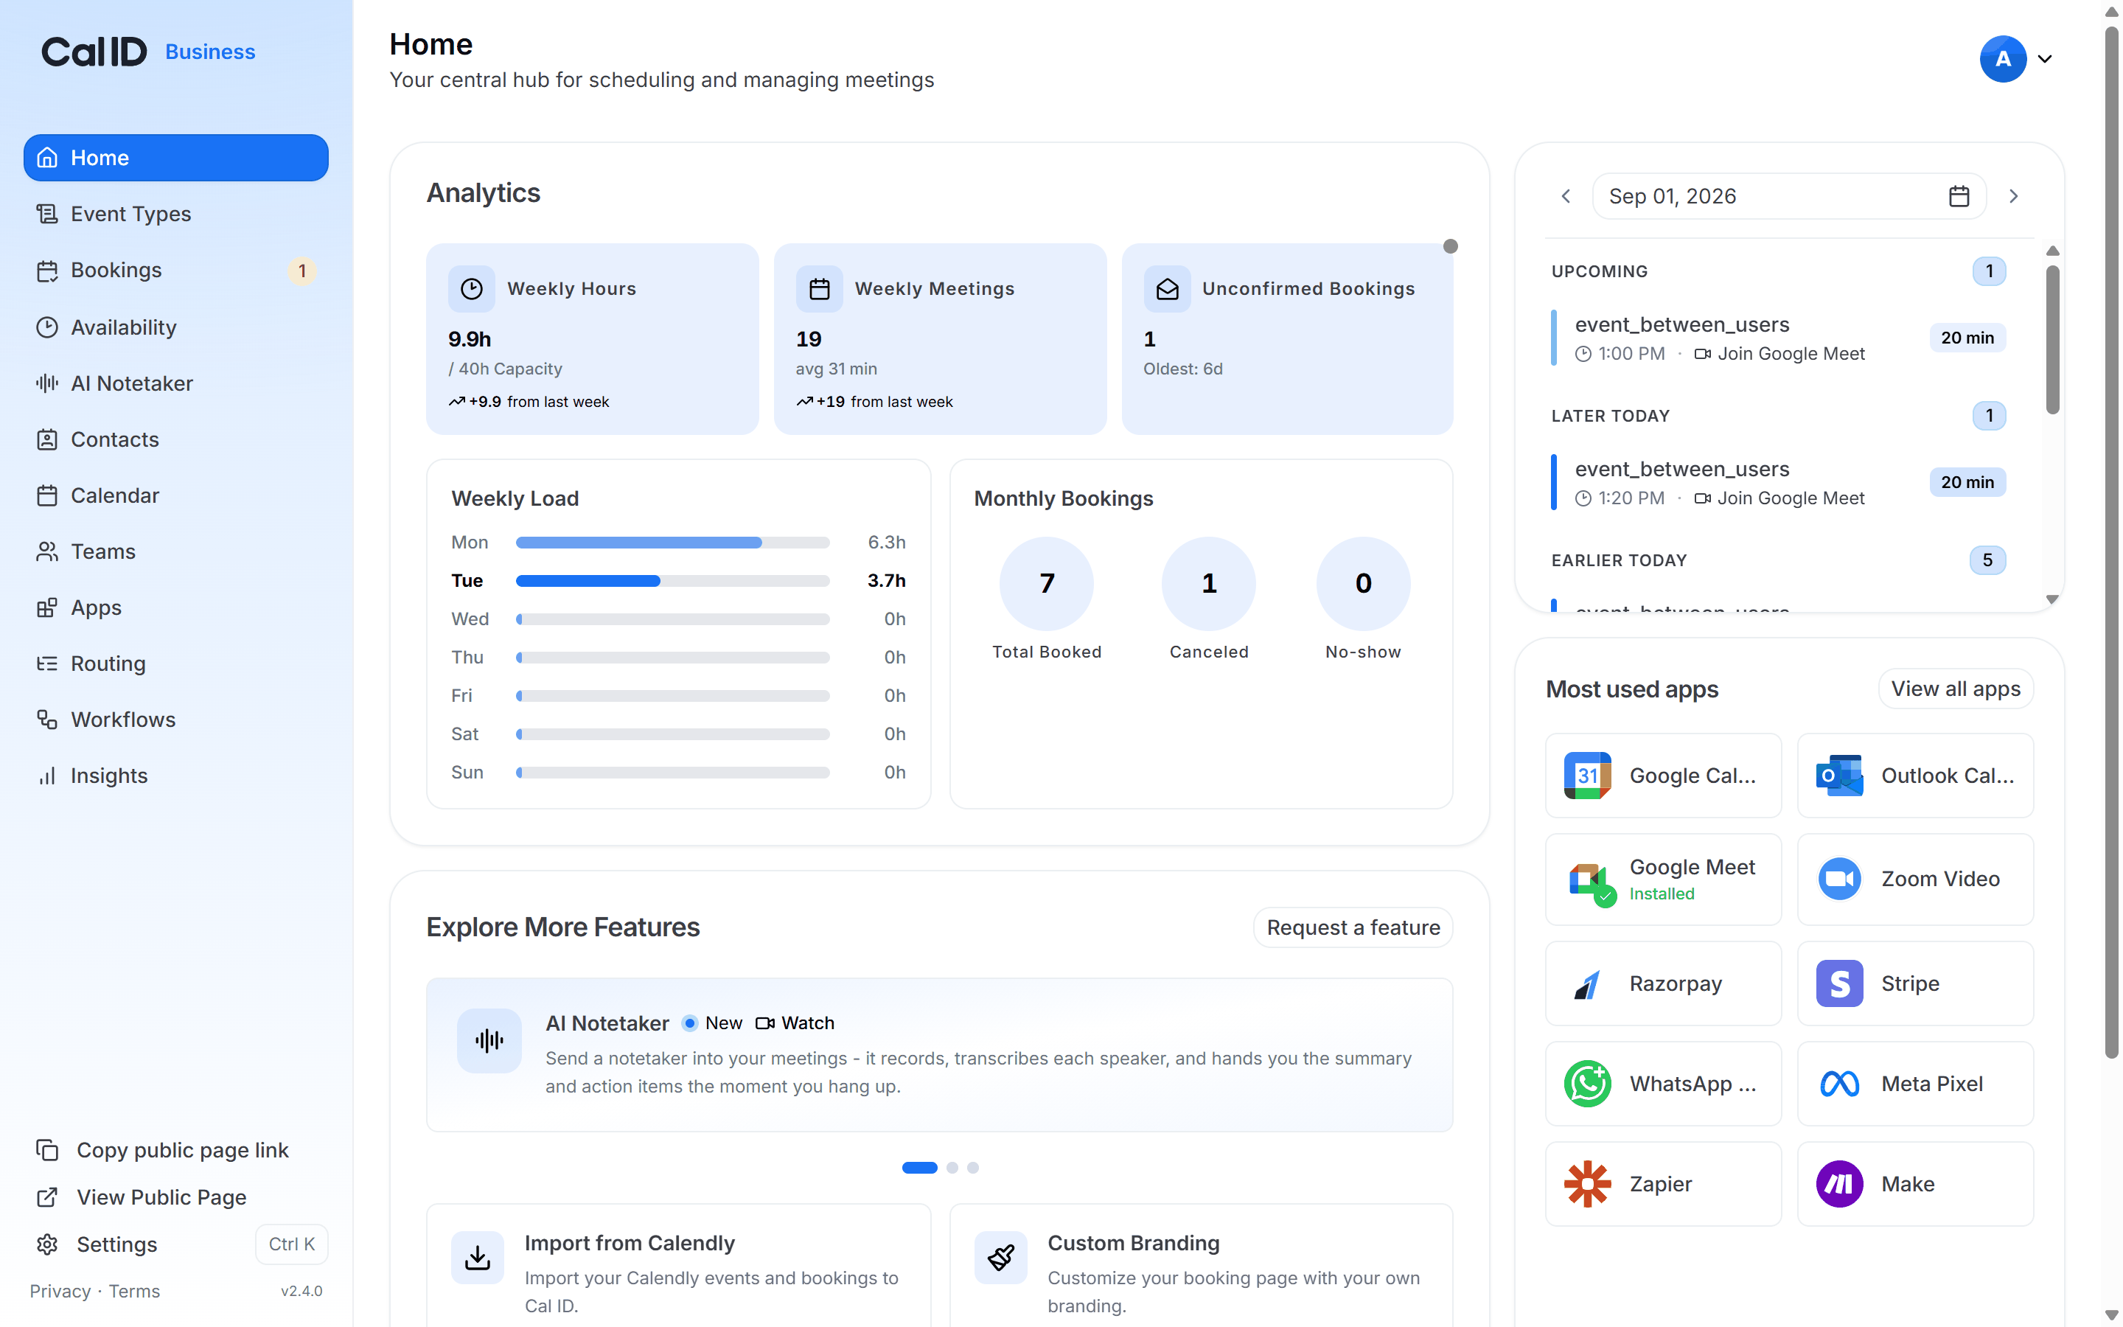Select the second carousel dot
This screenshot has height=1327, width=2123.
point(952,1168)
